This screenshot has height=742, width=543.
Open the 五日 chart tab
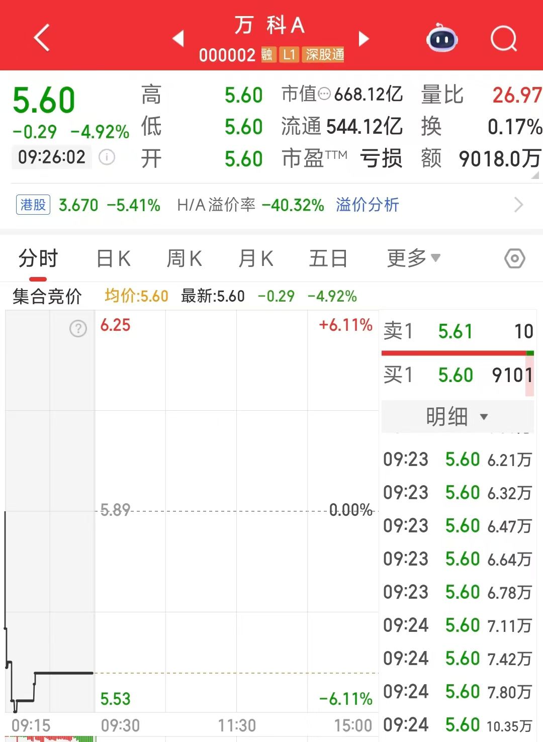328,259
